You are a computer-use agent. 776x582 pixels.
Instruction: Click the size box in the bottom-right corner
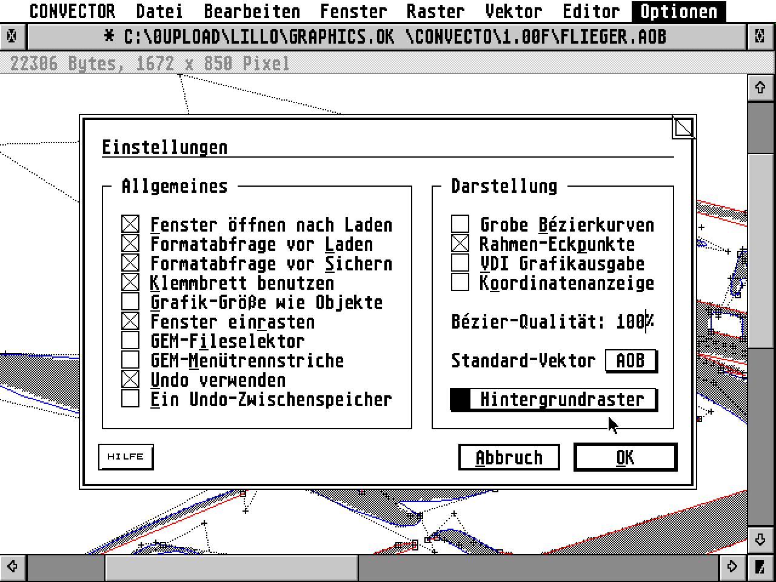pos(761,567)
